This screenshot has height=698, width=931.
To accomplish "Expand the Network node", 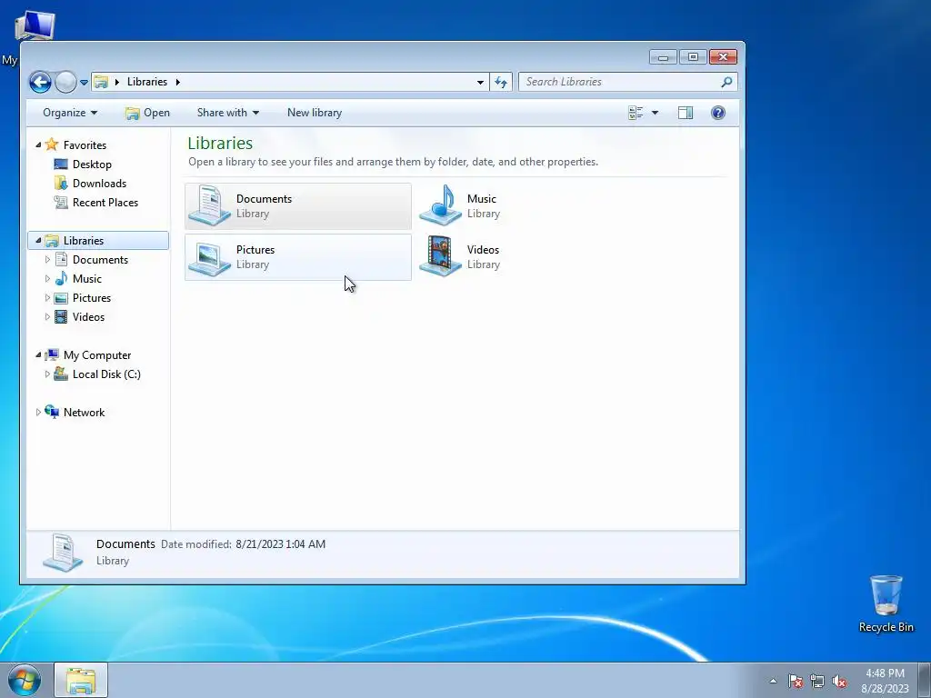I will [x=38, y=412].
